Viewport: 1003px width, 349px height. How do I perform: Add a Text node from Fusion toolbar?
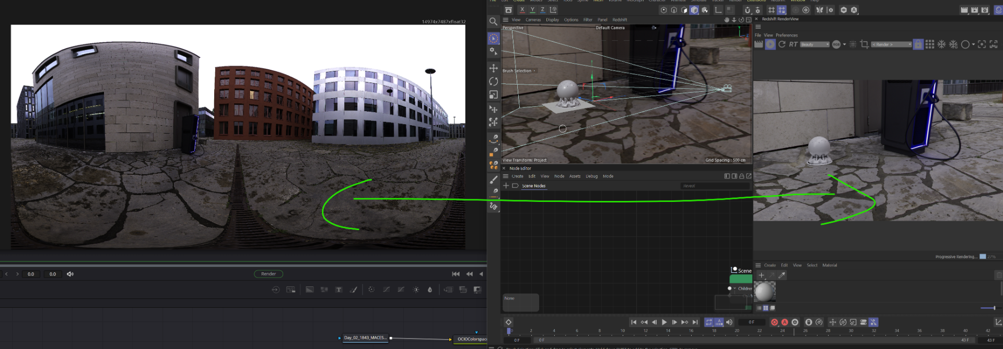[x=339, y=290]
